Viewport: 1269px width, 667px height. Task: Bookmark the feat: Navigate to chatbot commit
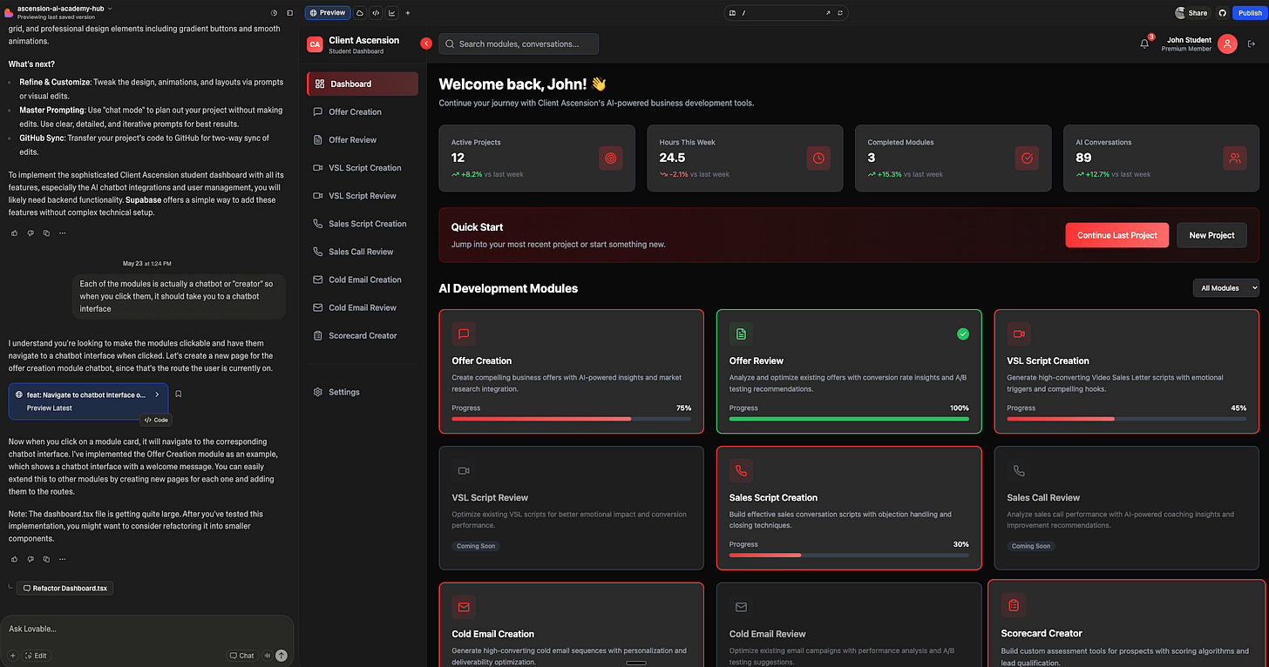178,394
